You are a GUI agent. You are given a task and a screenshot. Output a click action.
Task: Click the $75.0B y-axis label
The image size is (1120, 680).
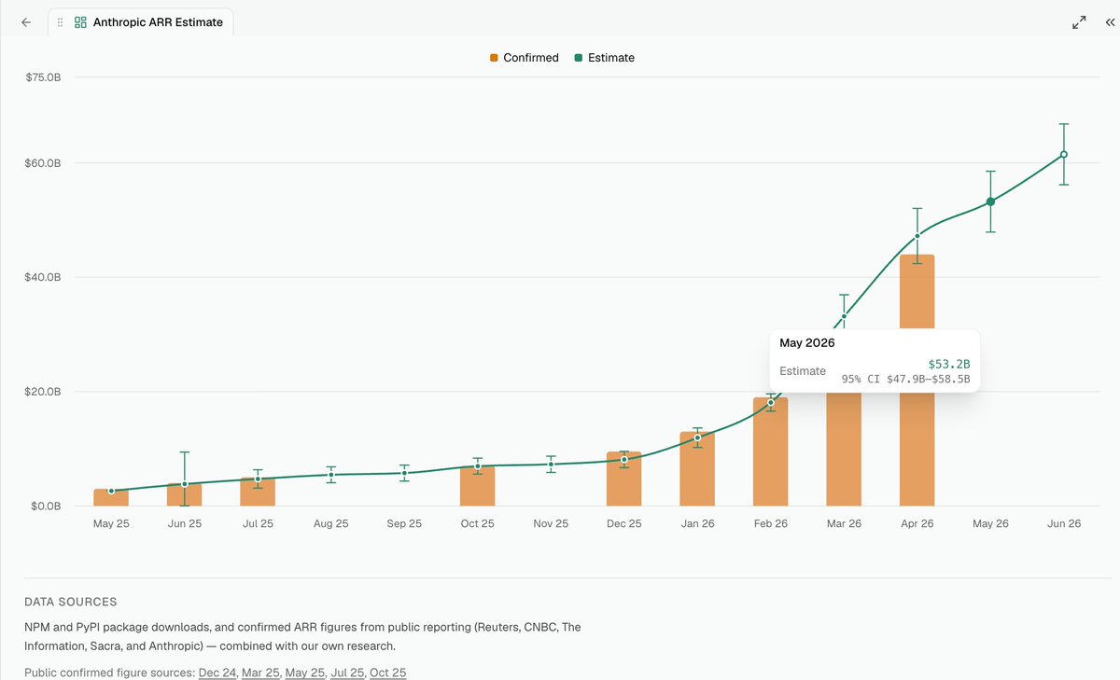point(43,77)
